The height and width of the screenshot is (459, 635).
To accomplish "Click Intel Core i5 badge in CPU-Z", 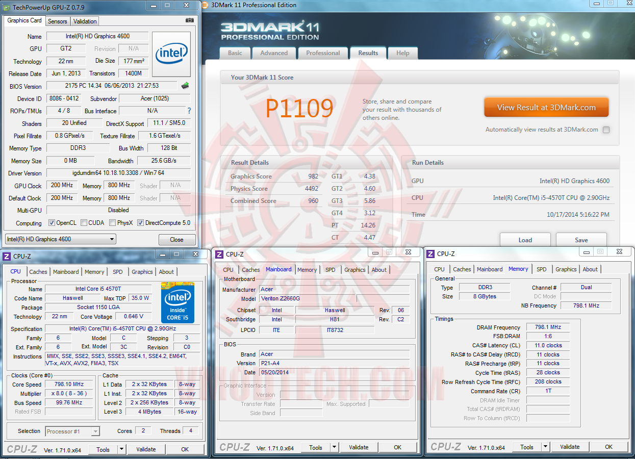I will pyautogui.click(x=178, y=302).
